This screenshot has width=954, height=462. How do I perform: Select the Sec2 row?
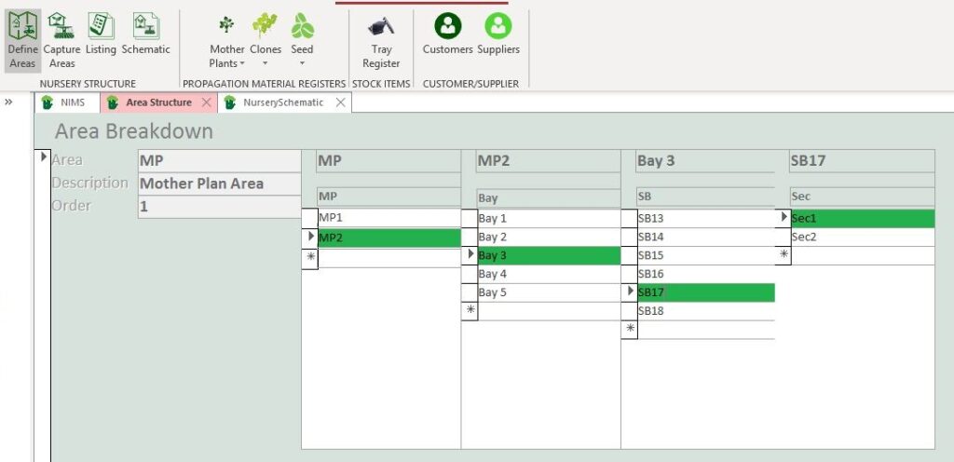tap(861, 238)
